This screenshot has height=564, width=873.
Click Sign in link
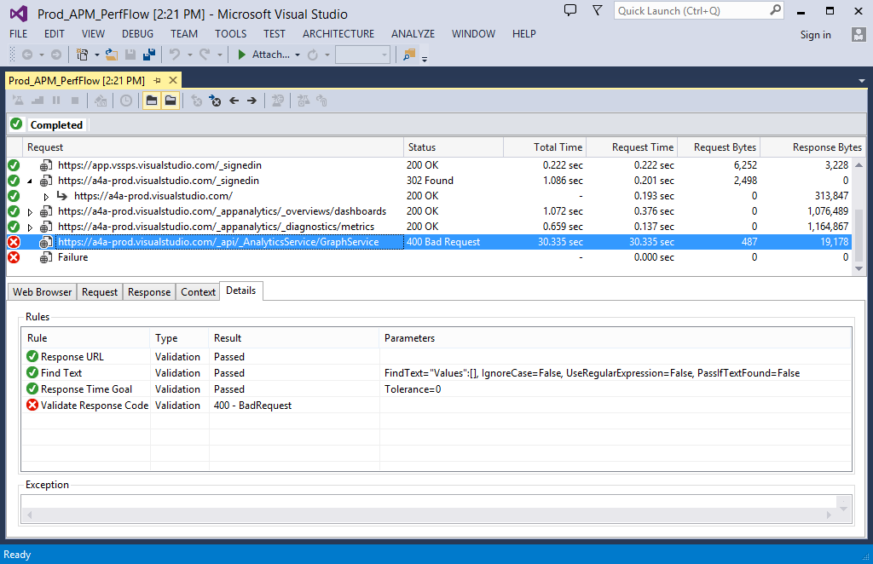[x=816, y=34]
